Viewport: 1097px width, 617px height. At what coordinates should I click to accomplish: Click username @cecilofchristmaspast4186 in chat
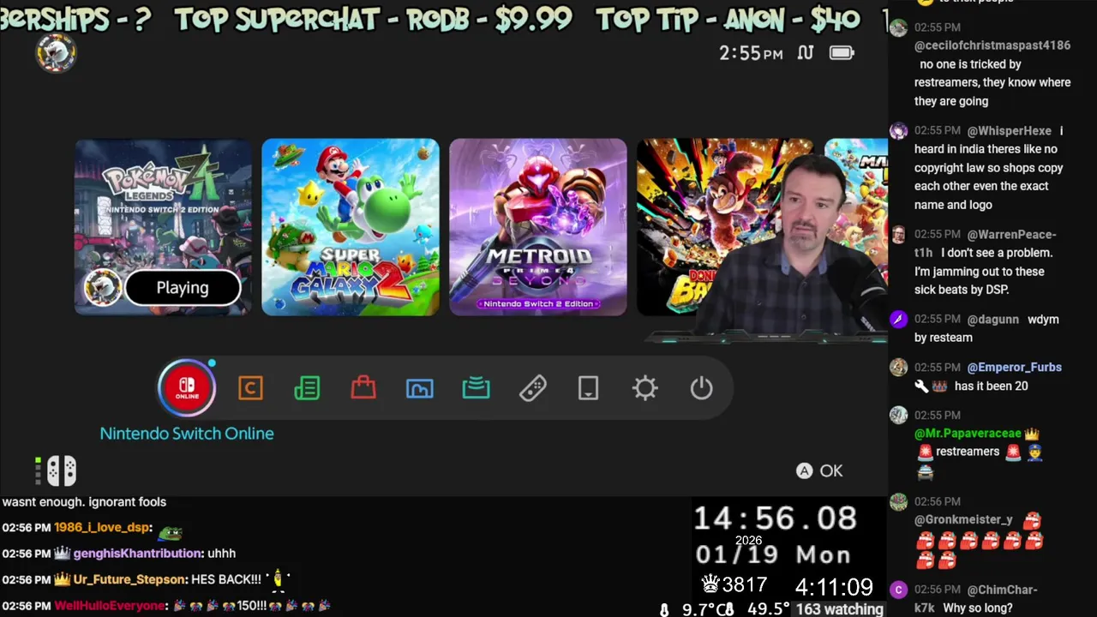992,45
